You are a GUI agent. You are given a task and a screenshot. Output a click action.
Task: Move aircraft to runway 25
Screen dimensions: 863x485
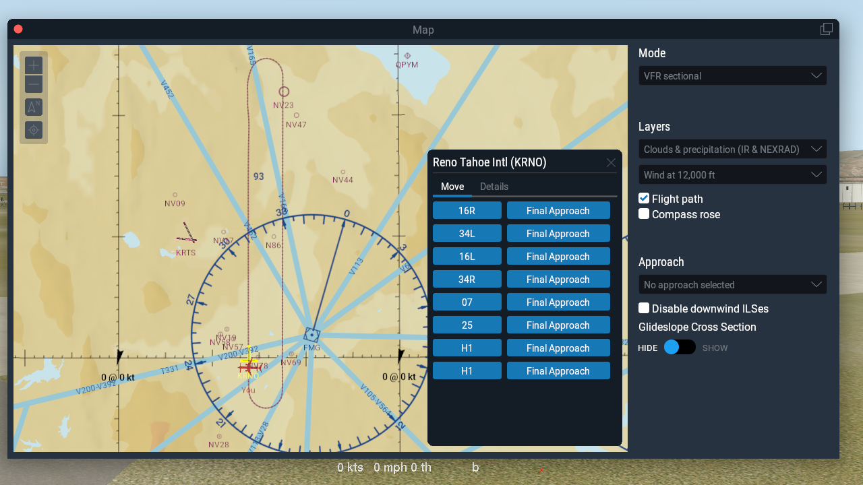(x=467, y=325)
